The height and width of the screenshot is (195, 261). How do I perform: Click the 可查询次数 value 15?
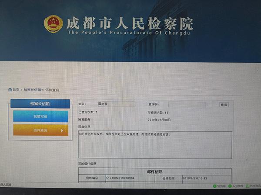(x=167, y=113)
